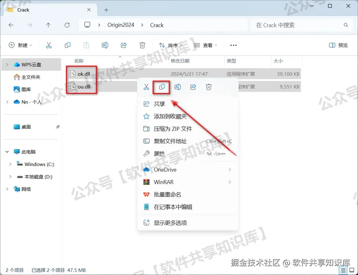The image size is (358, 275).
Task: Refresh the Crack folder view
Action: [x=67, y=25]
